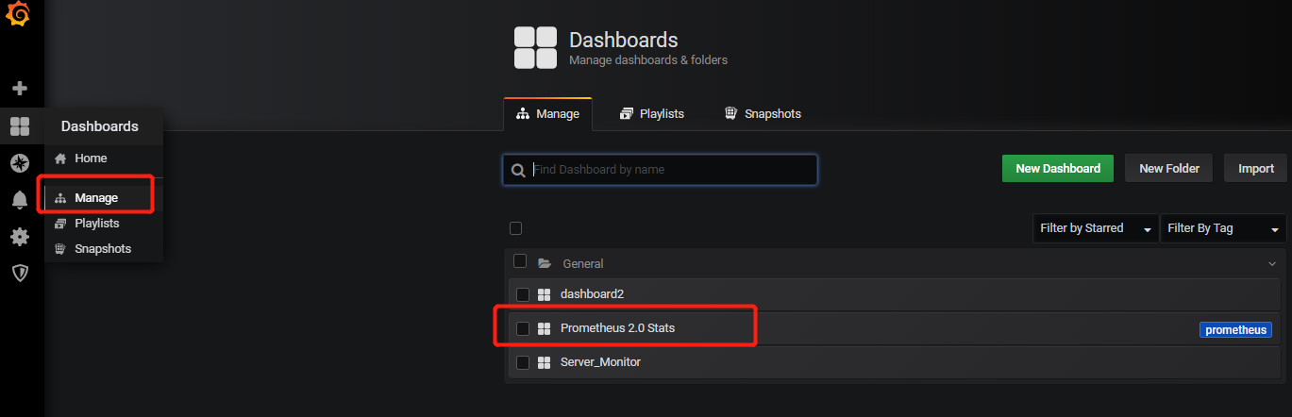Open the Alerting bell icon

tap(19, 200)
